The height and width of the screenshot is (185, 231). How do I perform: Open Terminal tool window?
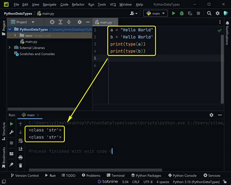tap(115, 175)
